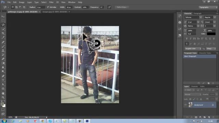Click the black text Color swatch

(211, 34)
